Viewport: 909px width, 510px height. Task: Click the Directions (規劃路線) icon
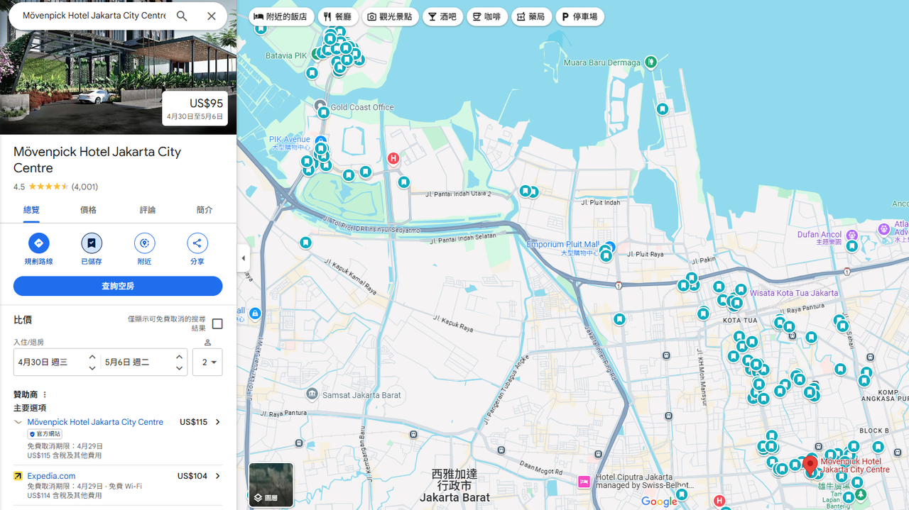38,243
